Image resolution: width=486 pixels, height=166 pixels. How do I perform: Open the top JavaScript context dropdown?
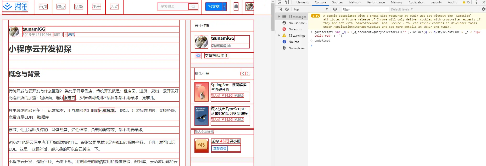311,9
